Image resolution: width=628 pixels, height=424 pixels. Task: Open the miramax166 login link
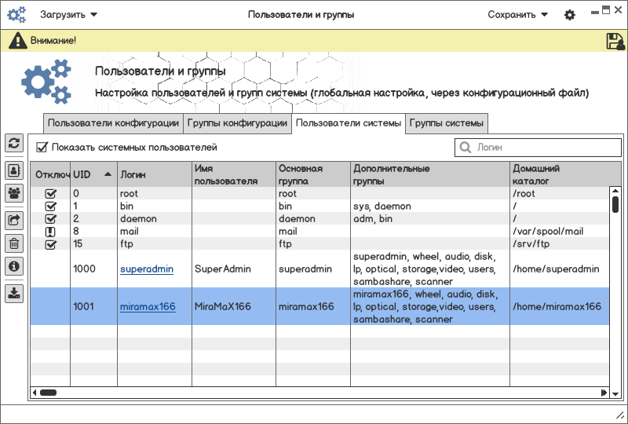point(148,307)
